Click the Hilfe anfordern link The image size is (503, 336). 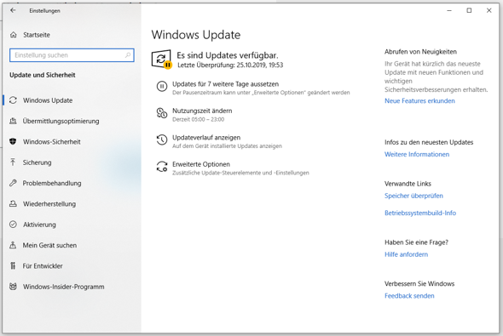pyautogui.click(x=406, y=254)
